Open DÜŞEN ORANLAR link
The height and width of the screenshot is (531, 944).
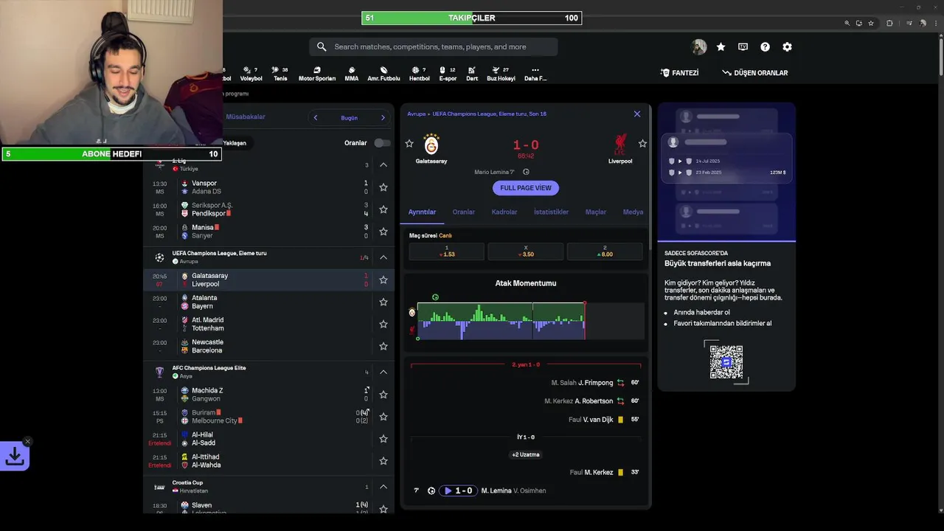754,73
